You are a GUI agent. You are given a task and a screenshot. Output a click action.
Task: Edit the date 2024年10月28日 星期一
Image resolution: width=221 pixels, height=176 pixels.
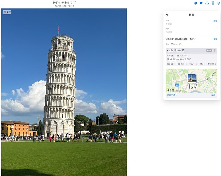[215, 39]
